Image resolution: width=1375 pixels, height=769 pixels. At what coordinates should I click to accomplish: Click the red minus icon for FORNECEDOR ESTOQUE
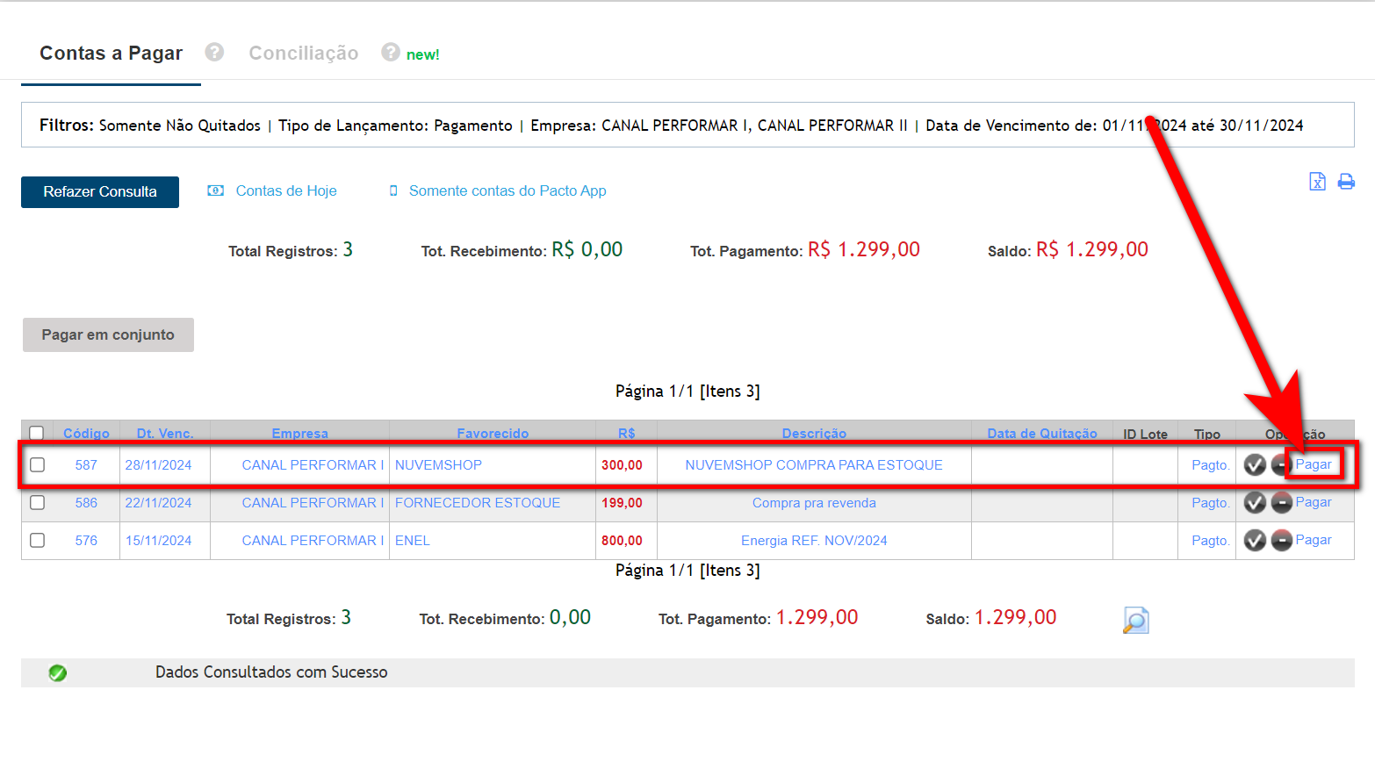(x=1282, y=503)
